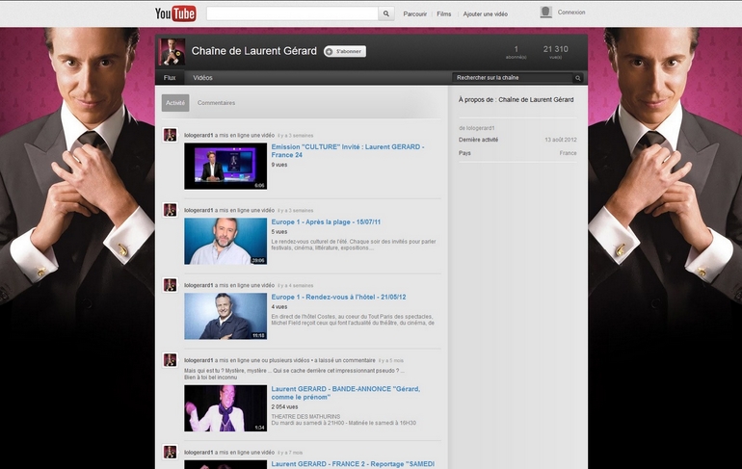Open the Parcourir menu item
This screenshot has height=469, width=742.
click(x=415, y=14)
